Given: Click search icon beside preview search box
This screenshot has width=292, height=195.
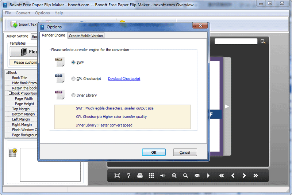Looking at the screenshot, I should click(263, 41).
